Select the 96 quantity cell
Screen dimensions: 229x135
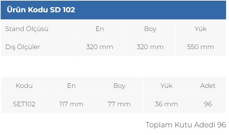click(208, 104)
